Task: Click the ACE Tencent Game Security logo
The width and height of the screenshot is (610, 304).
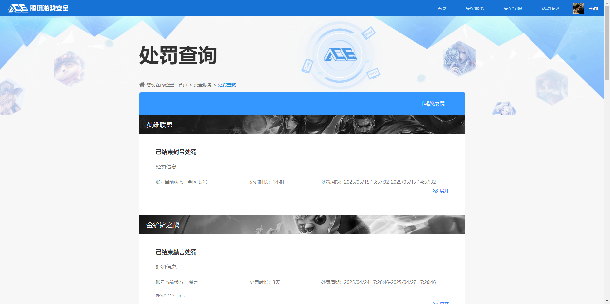Action: [38, 8]
